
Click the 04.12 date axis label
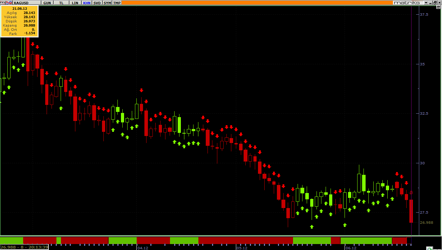point(143,248)
